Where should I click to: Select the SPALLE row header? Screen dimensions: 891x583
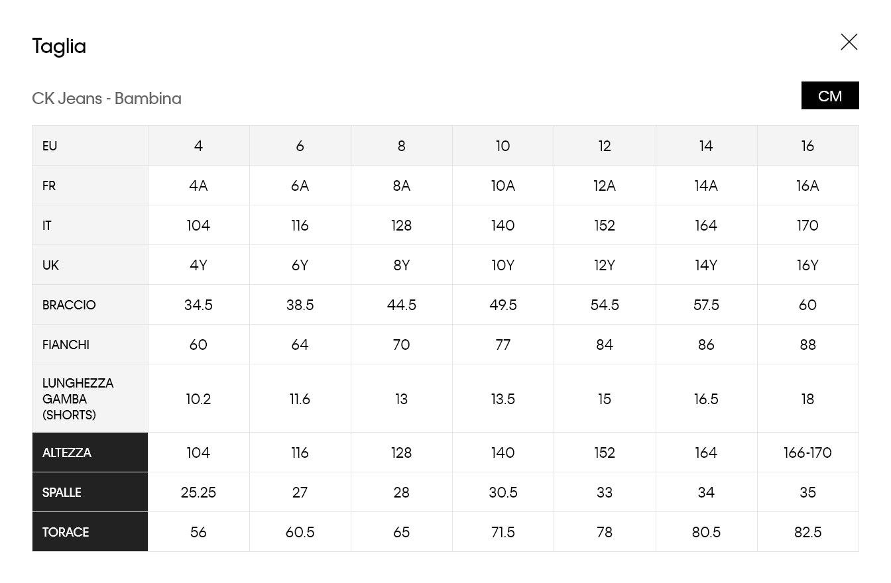click(62, 492)
